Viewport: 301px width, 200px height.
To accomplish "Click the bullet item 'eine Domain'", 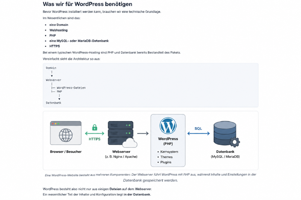I will point(59,25).
